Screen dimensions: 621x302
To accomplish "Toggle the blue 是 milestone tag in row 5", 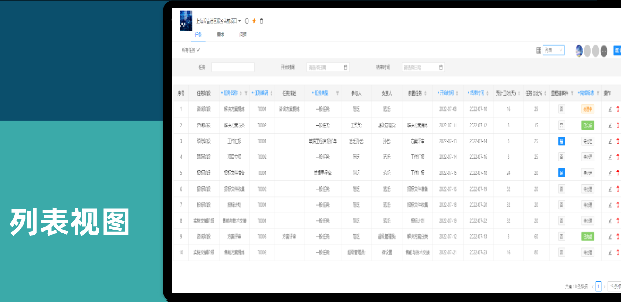I will point(561,173).
